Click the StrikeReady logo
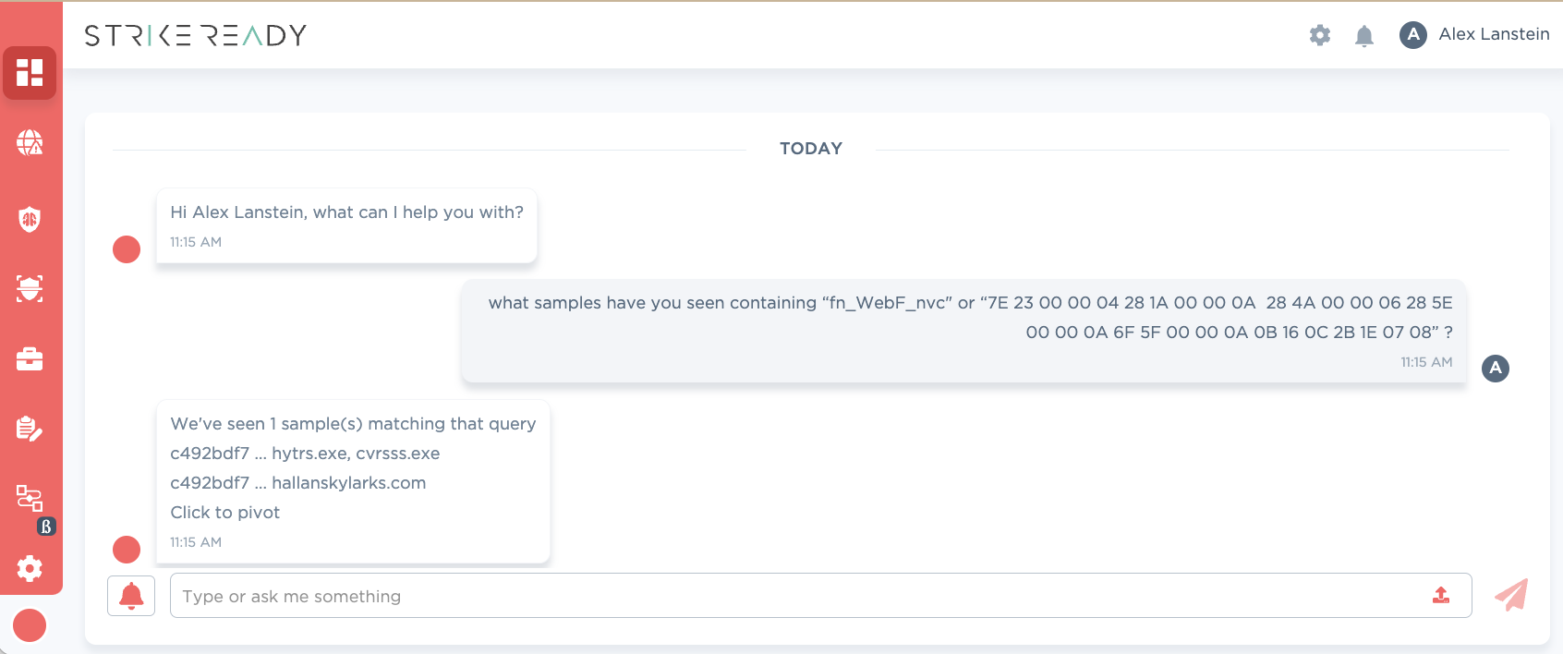This screenshot has width=1563, height=654. coord(195,35)
